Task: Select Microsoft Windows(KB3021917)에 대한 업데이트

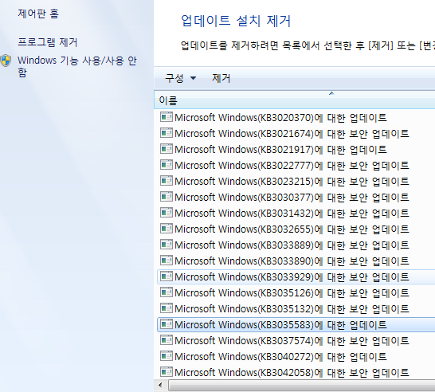Action: pyautogui.click(x=280, y=150)
